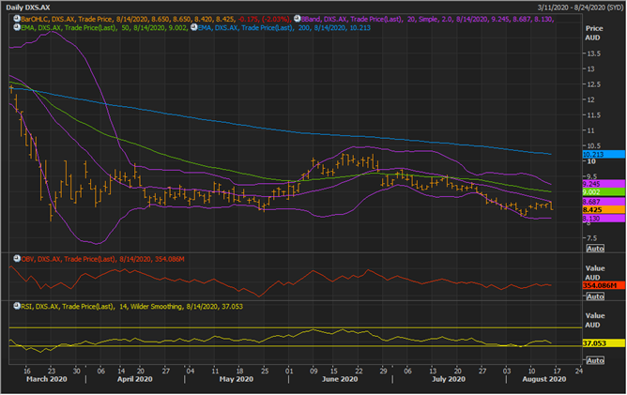Click Auto button in the RSI panel
This screenshot has height=395, width=627.
[x=595, y=360]
